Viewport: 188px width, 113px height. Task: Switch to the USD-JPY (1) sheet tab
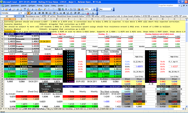click(x=16, y=109)
